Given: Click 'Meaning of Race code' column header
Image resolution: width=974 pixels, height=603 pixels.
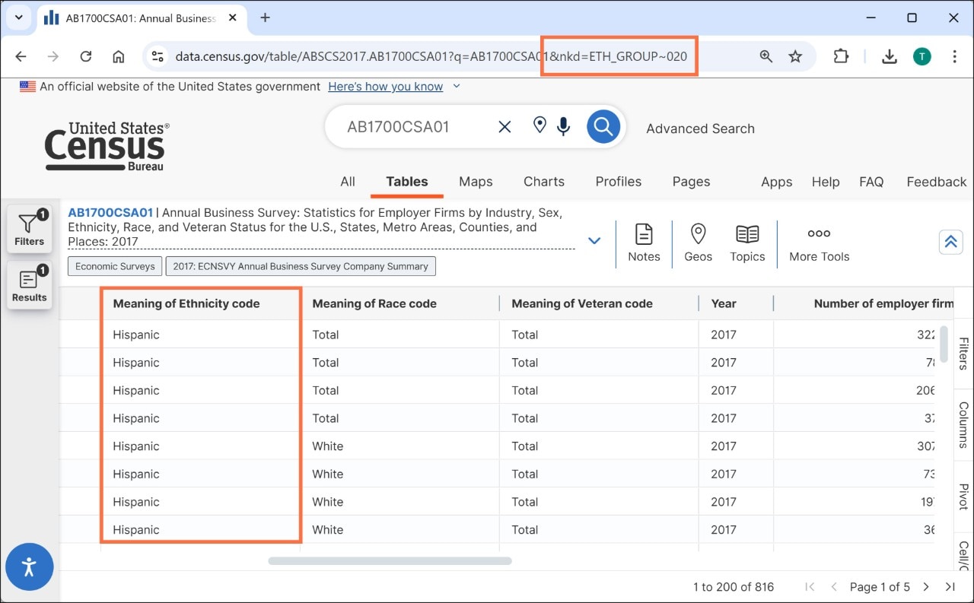Looking at the screenshot, I should (374, 303).
